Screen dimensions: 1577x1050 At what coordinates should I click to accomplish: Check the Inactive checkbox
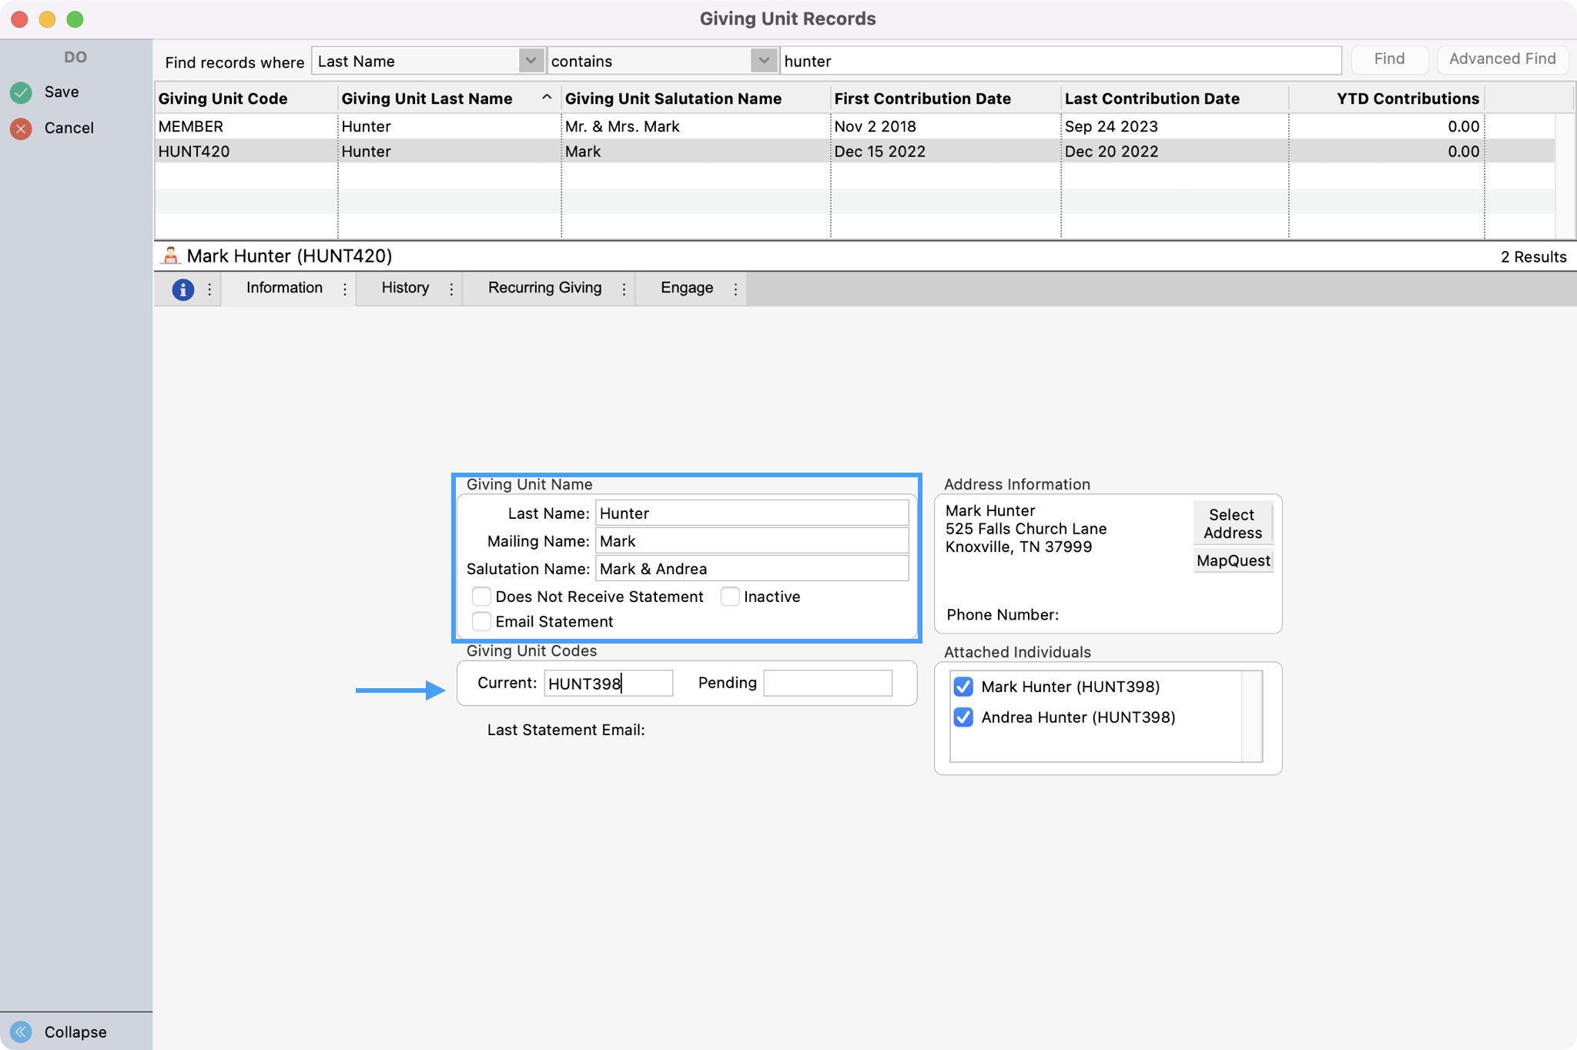coord(730,597)
